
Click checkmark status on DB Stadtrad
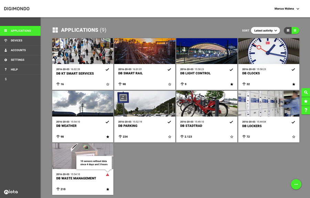coord(231,122)
